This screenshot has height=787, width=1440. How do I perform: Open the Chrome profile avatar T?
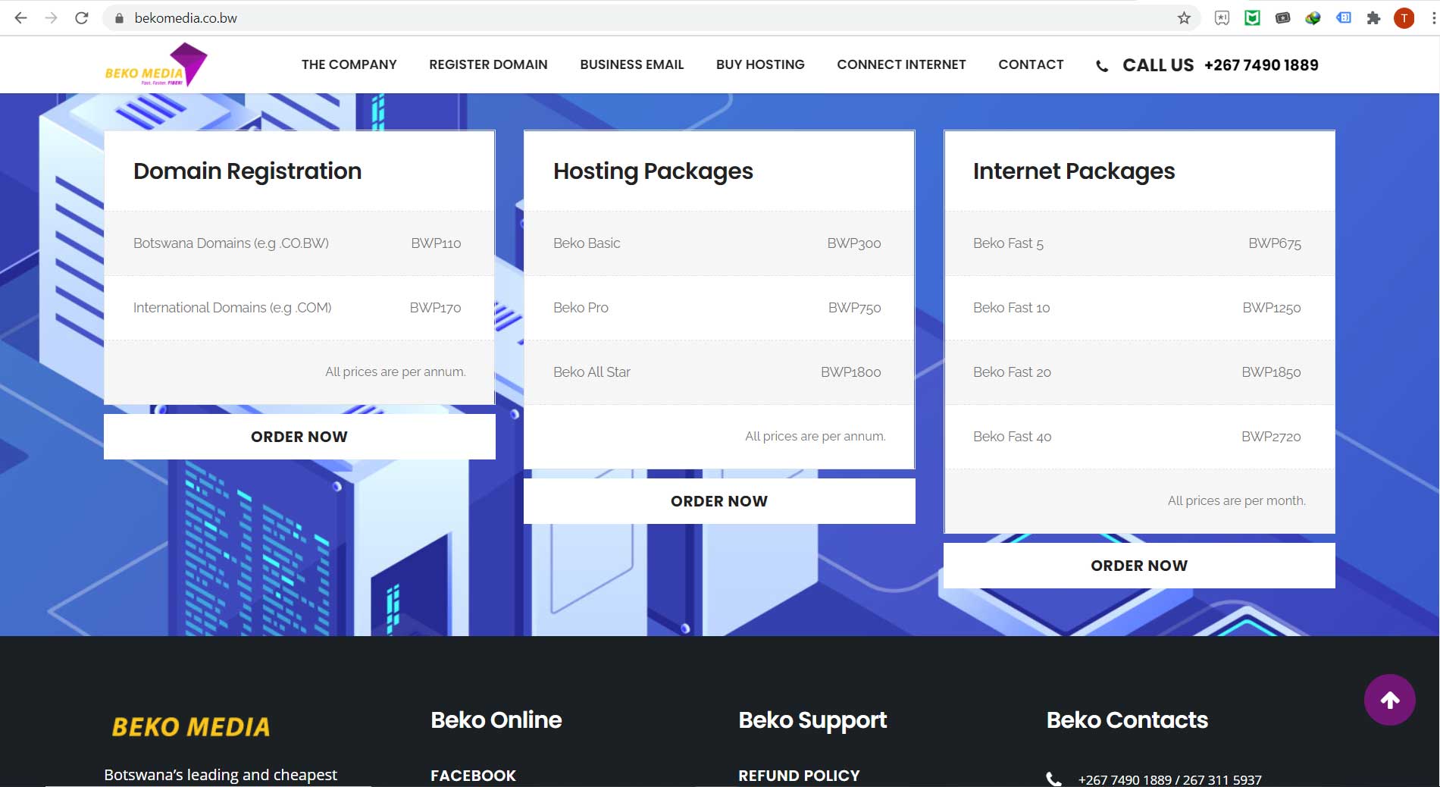point(1404,18)
